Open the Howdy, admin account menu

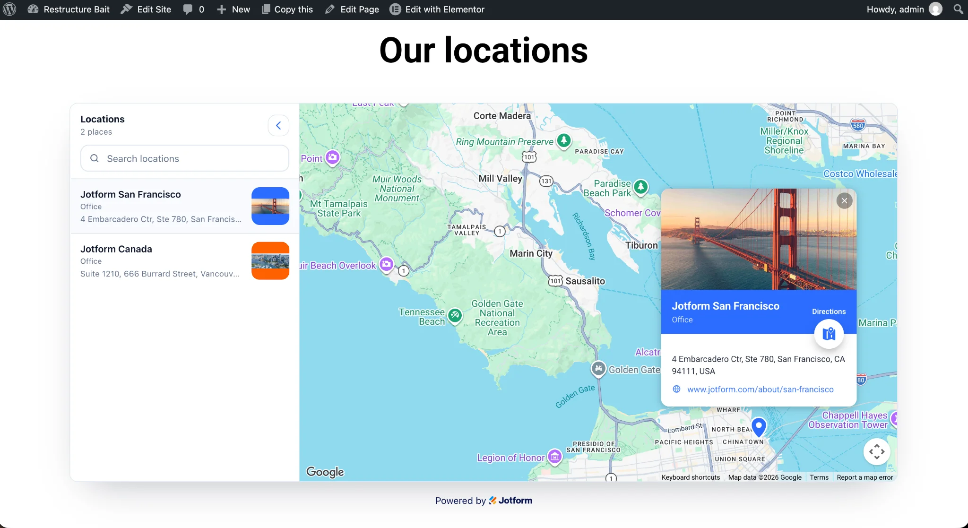point(904,9)
